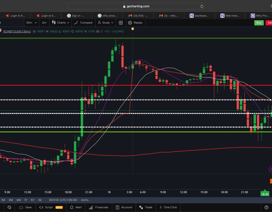272x212 pixels.
Task: Click the purple circle icon at chart edge
Action: tap(271, 170)
